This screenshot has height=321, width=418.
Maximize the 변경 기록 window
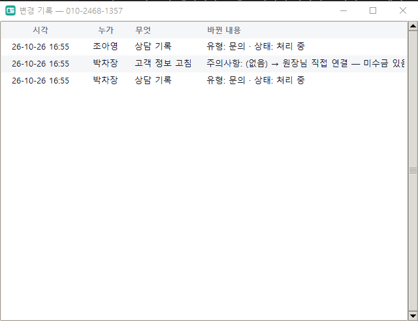pos(373,10)
